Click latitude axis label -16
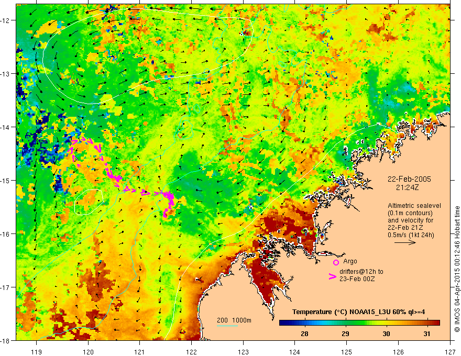Screen dimensions: 461x356 pyautogui.click(x=6, y=234)
